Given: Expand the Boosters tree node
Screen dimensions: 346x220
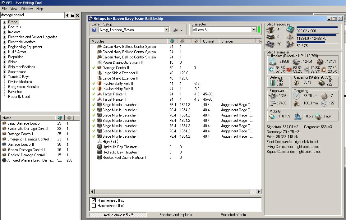Looking at the screenshot, I should 4,27.
